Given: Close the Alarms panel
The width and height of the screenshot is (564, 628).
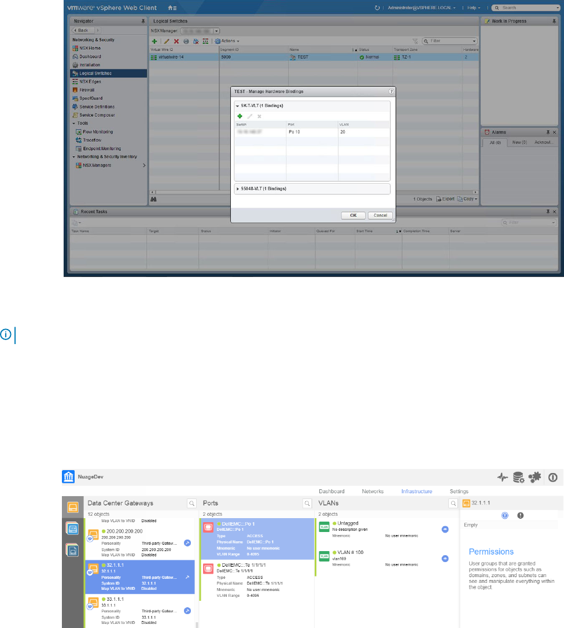Looking at the screenshot, I should coord(554,132).
